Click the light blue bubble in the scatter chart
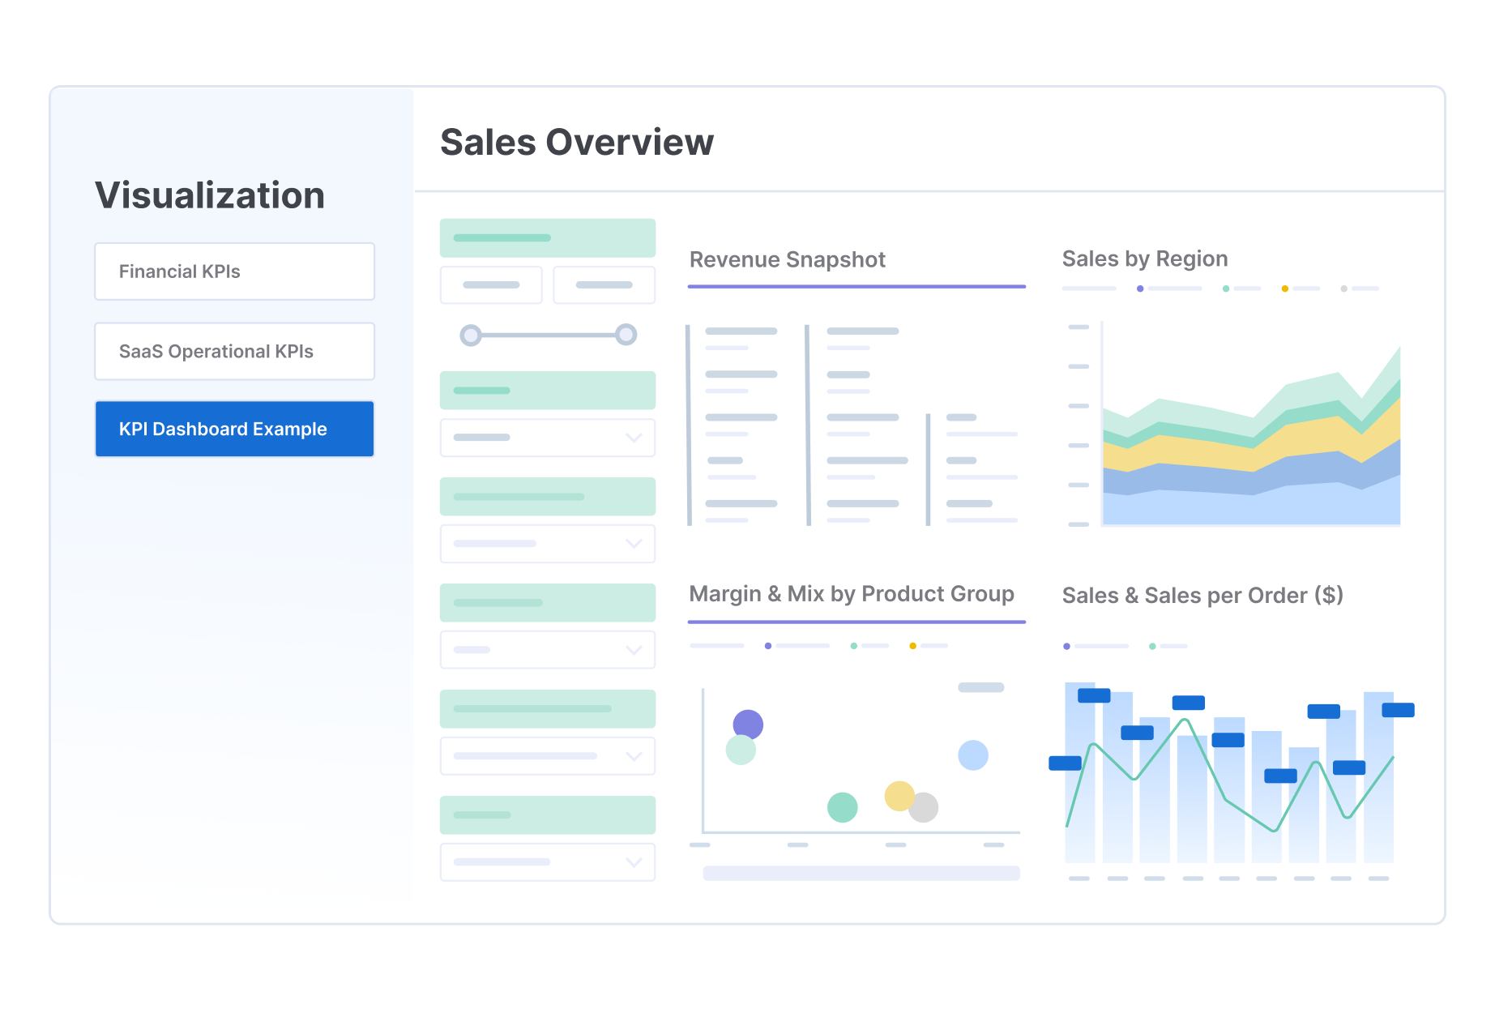This screenshot has height=1009, width=1495. (x=973, y=755)
